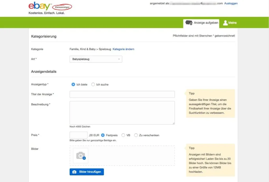Viewport: 269px width, 182px height.
Task: Click the camera placeholder to upload image
Action: [81, 156]
